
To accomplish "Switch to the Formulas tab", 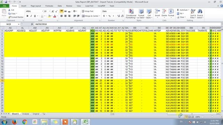I will click(x=49, y=6).
